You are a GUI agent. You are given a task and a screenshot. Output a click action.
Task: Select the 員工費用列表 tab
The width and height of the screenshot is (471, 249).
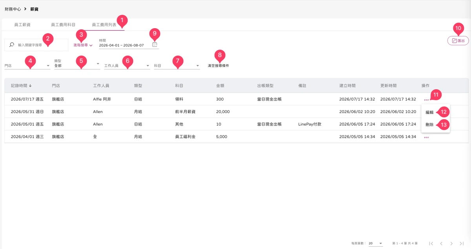coord(104,25)
